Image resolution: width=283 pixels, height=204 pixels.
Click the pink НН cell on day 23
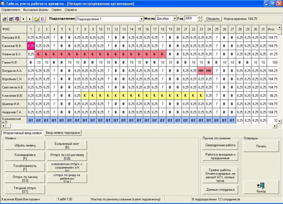pyautogui.click(x=201, y=71)
